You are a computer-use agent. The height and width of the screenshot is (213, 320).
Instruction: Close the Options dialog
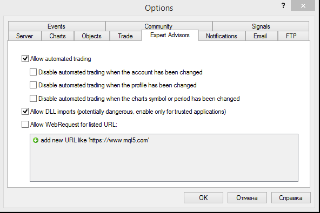(303, 5)
